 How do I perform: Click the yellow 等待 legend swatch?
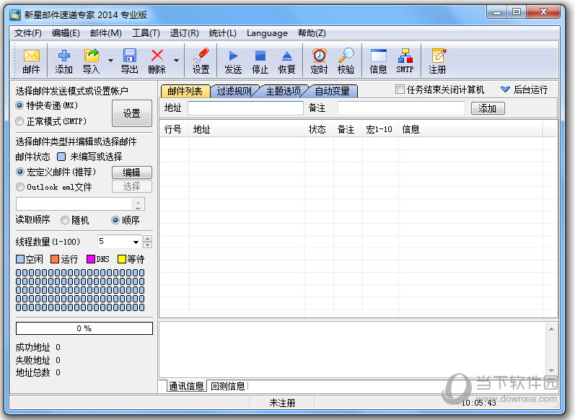[x=122, y=259]
